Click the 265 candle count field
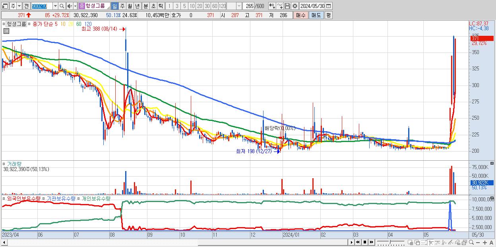 tap(249, 6)
